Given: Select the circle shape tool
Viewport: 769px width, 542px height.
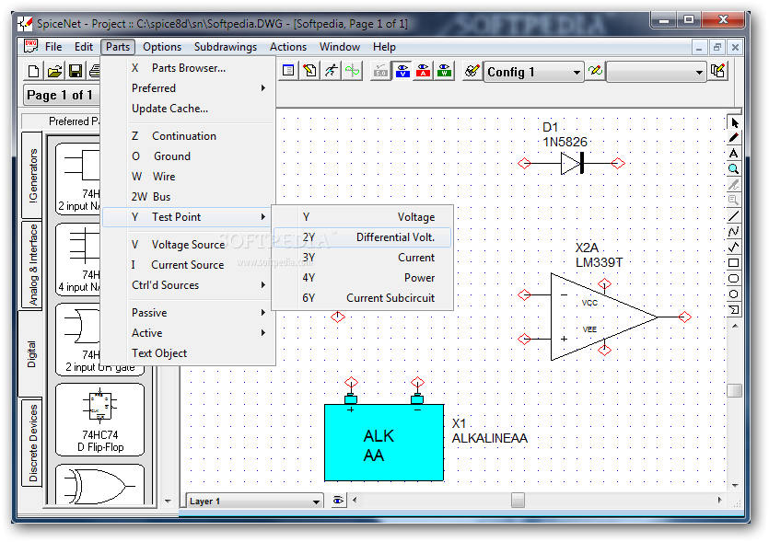Looking at the screenshot, I should 734,294.
